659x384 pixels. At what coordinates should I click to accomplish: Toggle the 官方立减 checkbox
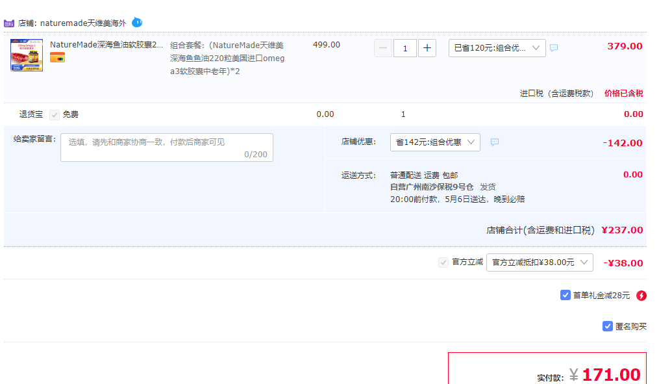point(443,262)
